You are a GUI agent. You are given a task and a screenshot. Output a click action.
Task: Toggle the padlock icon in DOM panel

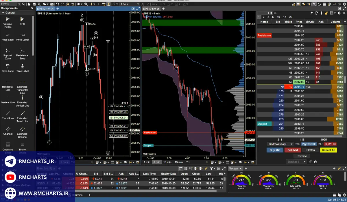click(326, 13)
